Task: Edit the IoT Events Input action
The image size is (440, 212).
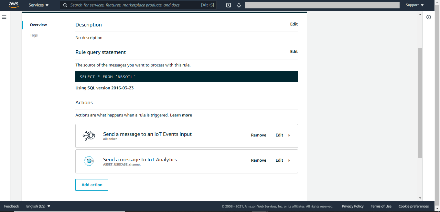Action: (x=279, y=135)
